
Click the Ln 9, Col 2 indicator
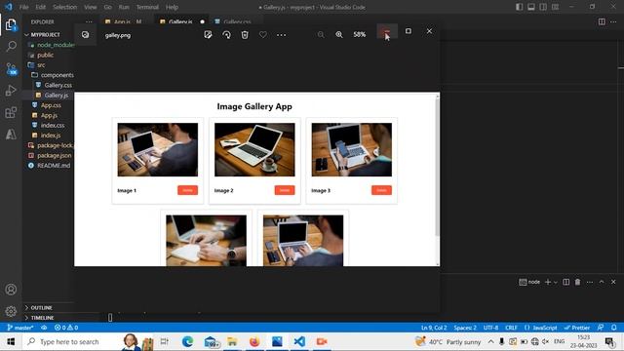[x=434, y=328]
